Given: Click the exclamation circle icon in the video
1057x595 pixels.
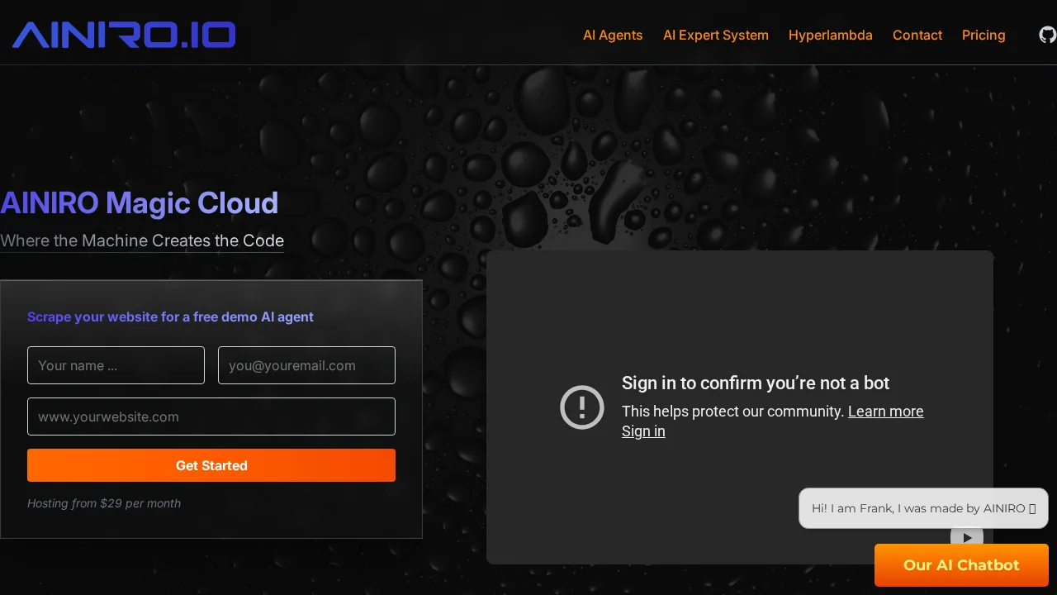Looking at the screenshot, I should (x=582, y=407).
